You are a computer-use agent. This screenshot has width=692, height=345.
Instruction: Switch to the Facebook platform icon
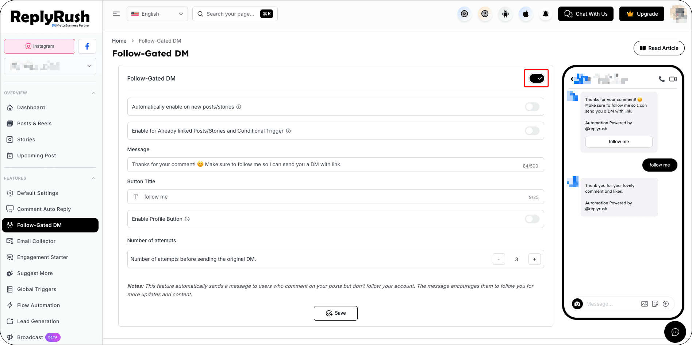87,46
